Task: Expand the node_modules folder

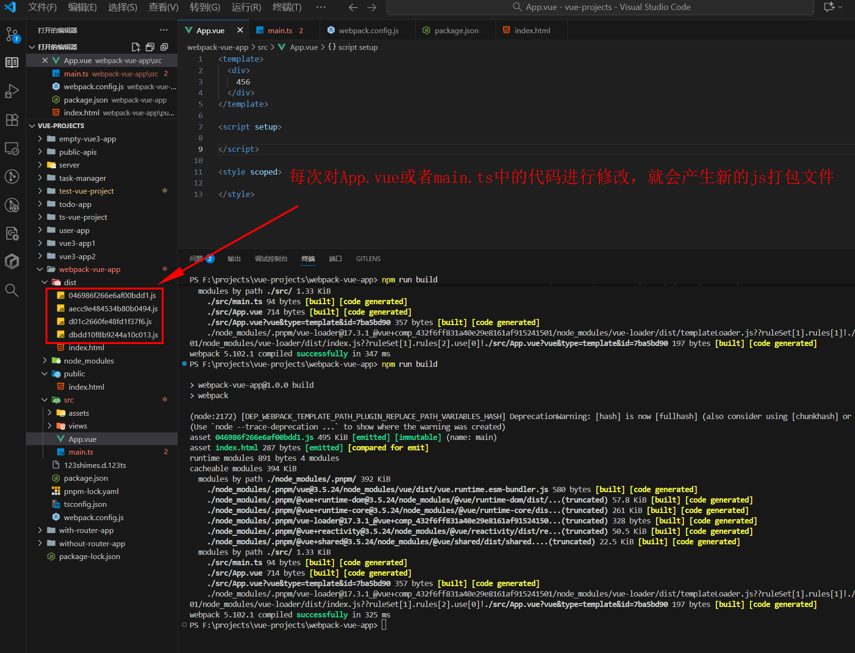Action: [x=45, y=361]
